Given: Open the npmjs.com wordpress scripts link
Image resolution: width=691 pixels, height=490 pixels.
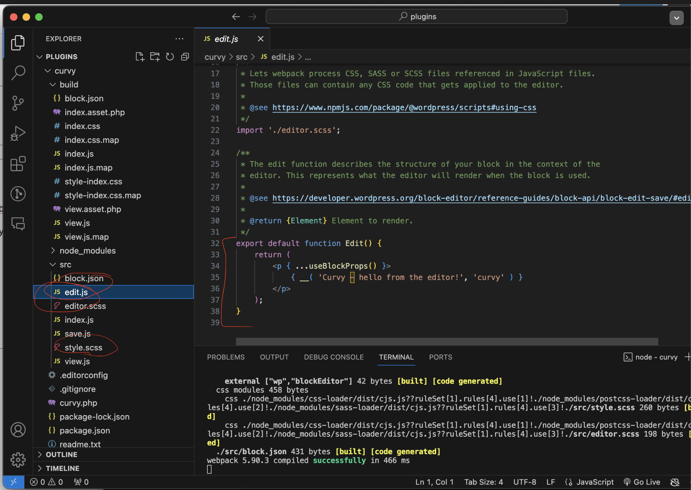Looking at the screenshot, I should (404, 107).
